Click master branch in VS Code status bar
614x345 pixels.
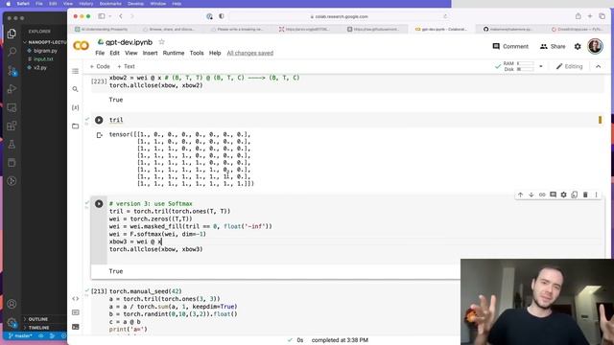(20, 336)
